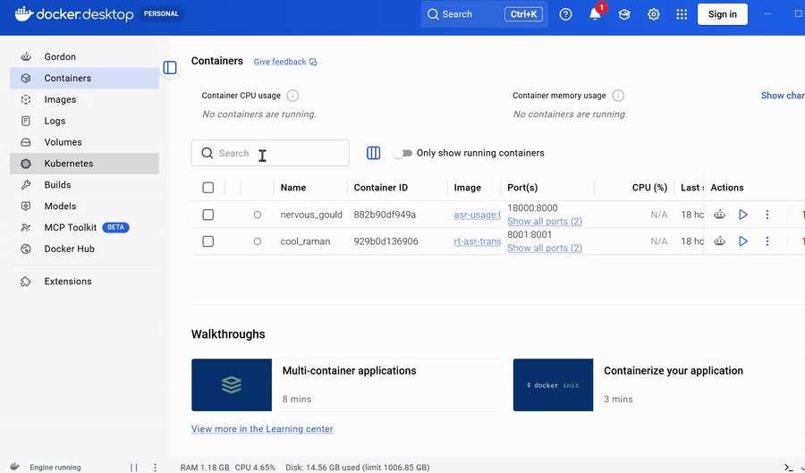
Task: Open Docker Hub from the sidebar
Action: point(84,249)
